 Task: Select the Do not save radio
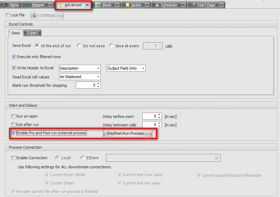[x=79, y=45]
